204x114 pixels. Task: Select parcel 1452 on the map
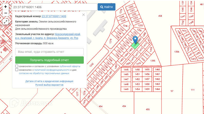(x=137, y=79)
